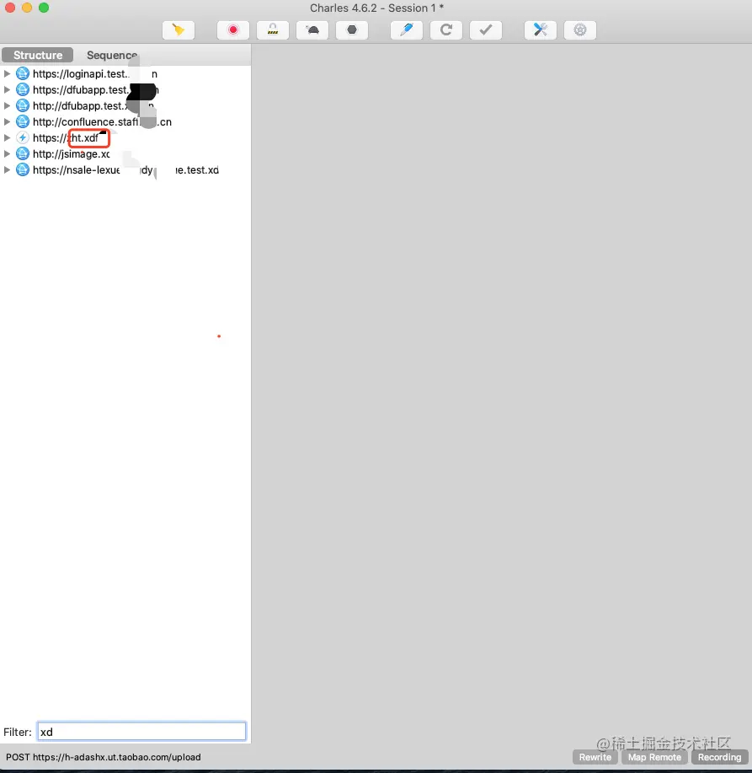This screenshot has height=773, width=752.
Task: Repeat selected request with circular arrow icon
Action: click(x=446, y=30)
